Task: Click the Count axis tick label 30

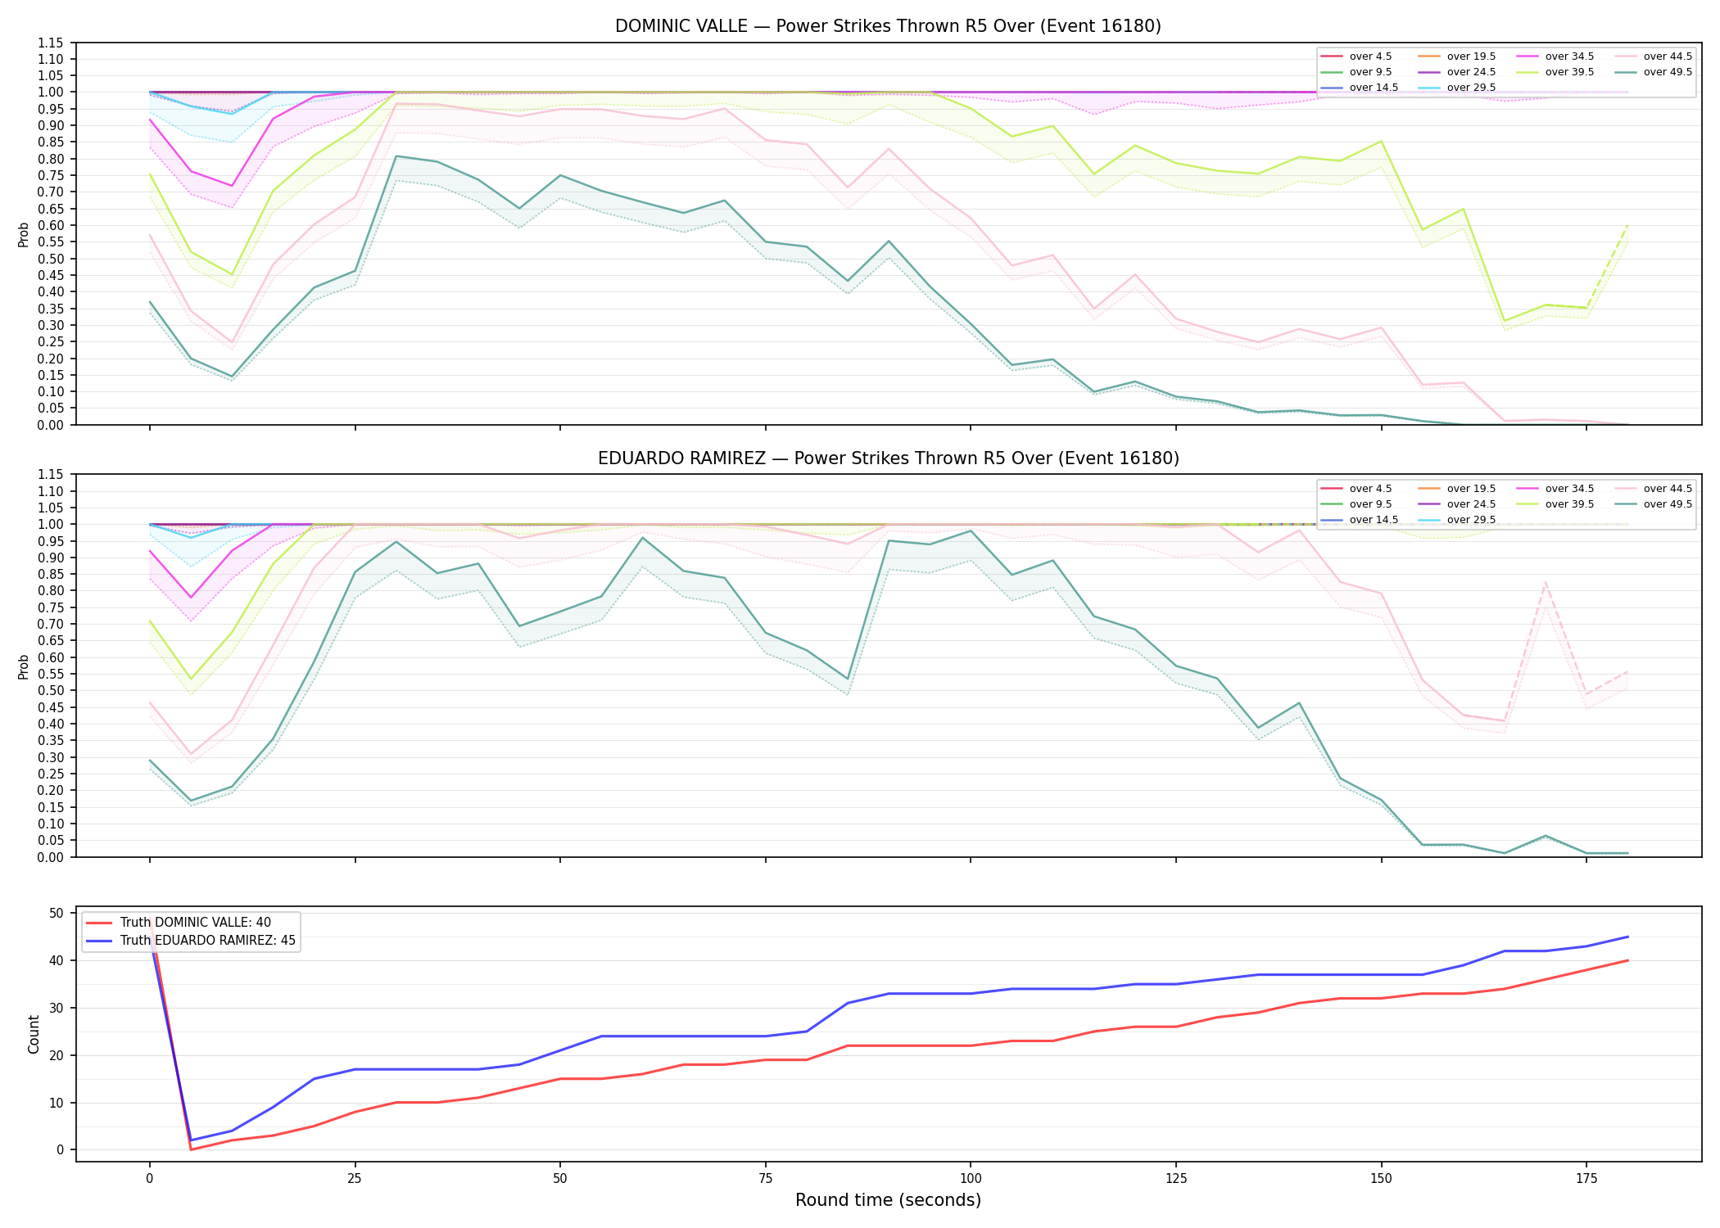Action: (x=57, y=1008)
